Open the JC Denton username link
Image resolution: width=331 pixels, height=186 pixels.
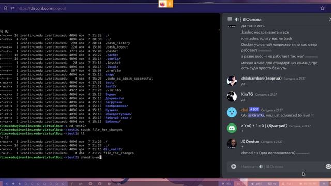(x=250, y=141)
